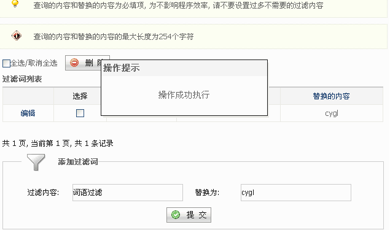
Task: Sort by the 替换的内容 column header
Action: point(331,96)
